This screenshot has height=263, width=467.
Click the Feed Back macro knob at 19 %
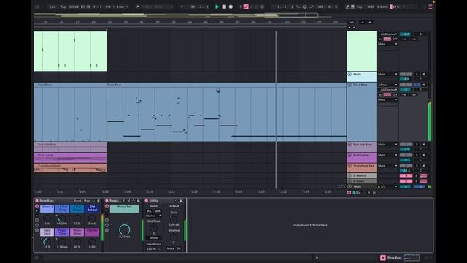pyautogui.click(x=47, y=242)
